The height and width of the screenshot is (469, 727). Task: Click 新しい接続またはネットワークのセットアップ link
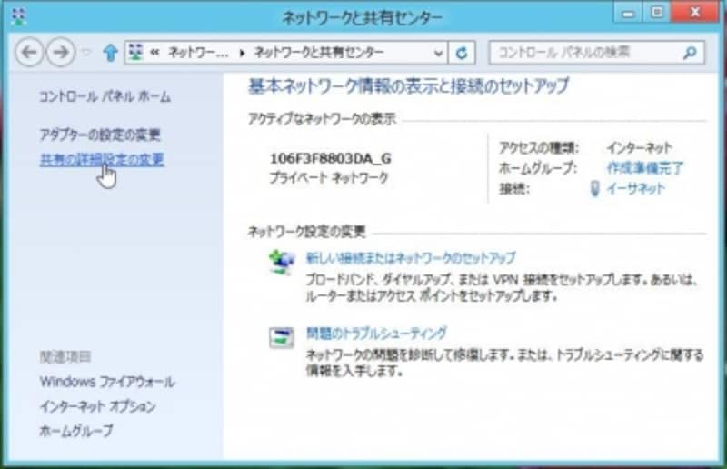click(411, 258)
